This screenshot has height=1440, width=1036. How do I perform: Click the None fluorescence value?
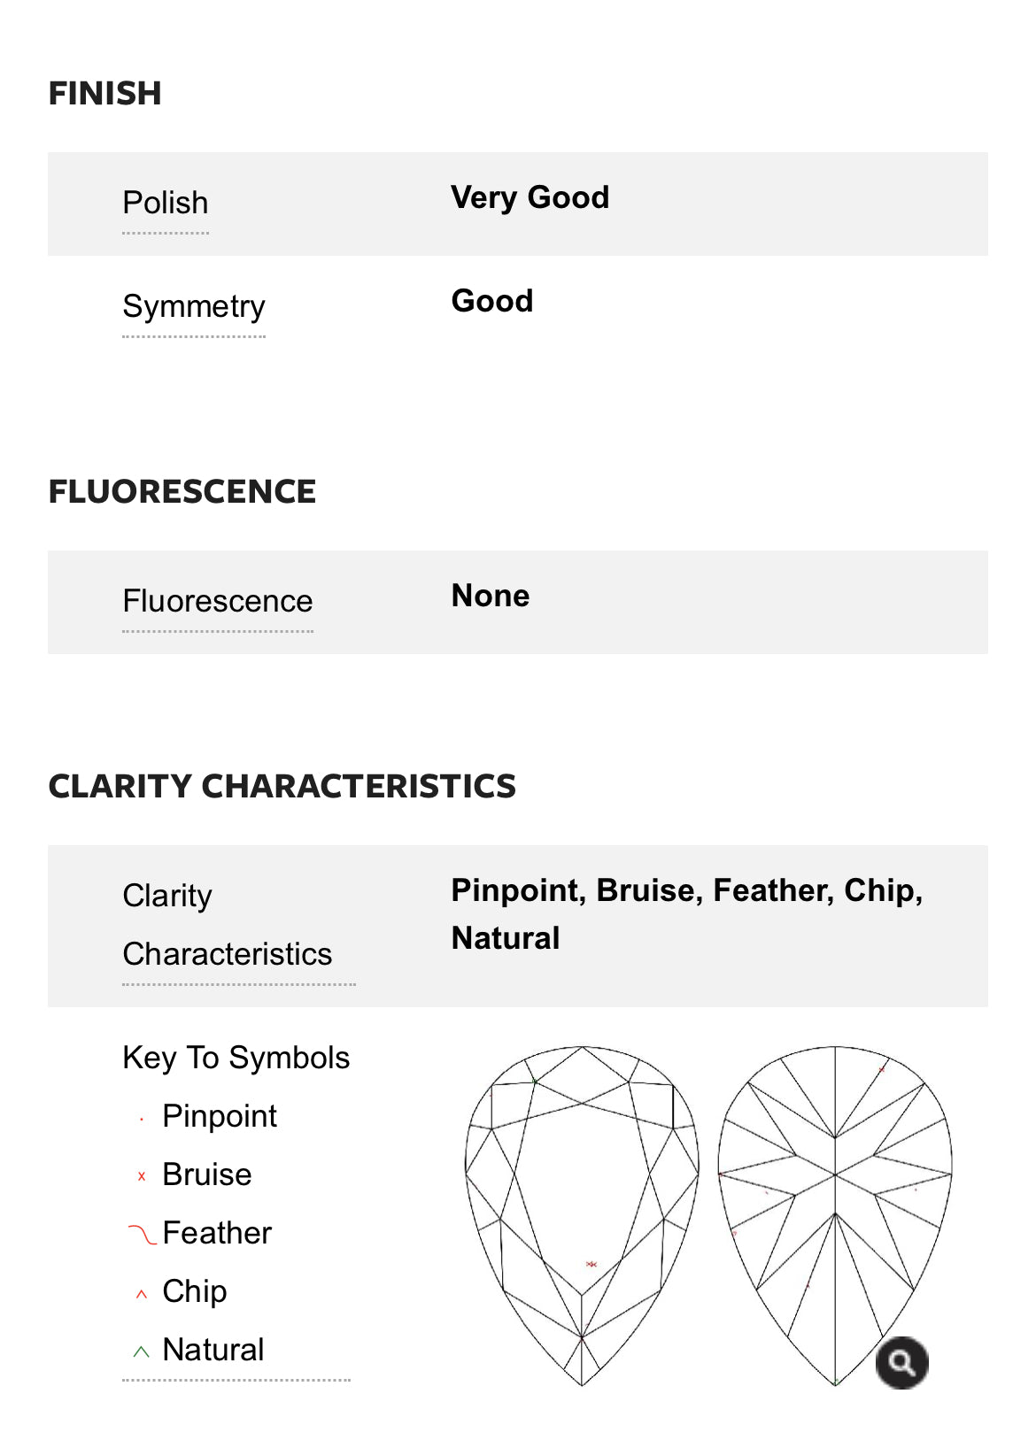[491, 597]
